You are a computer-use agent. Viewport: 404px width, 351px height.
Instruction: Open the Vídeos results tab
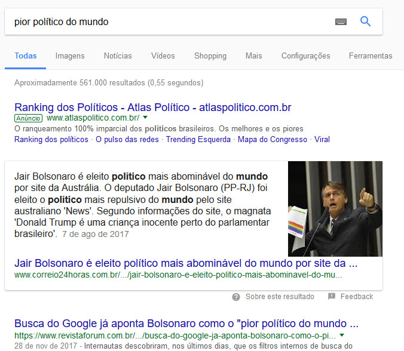tap(163, 56)
